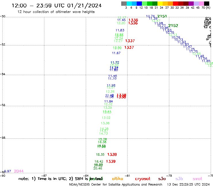Click the '-87' longitude axis label
Image resolution: width=213 pixels, height=187 pixels.
[x=44, y=176]
